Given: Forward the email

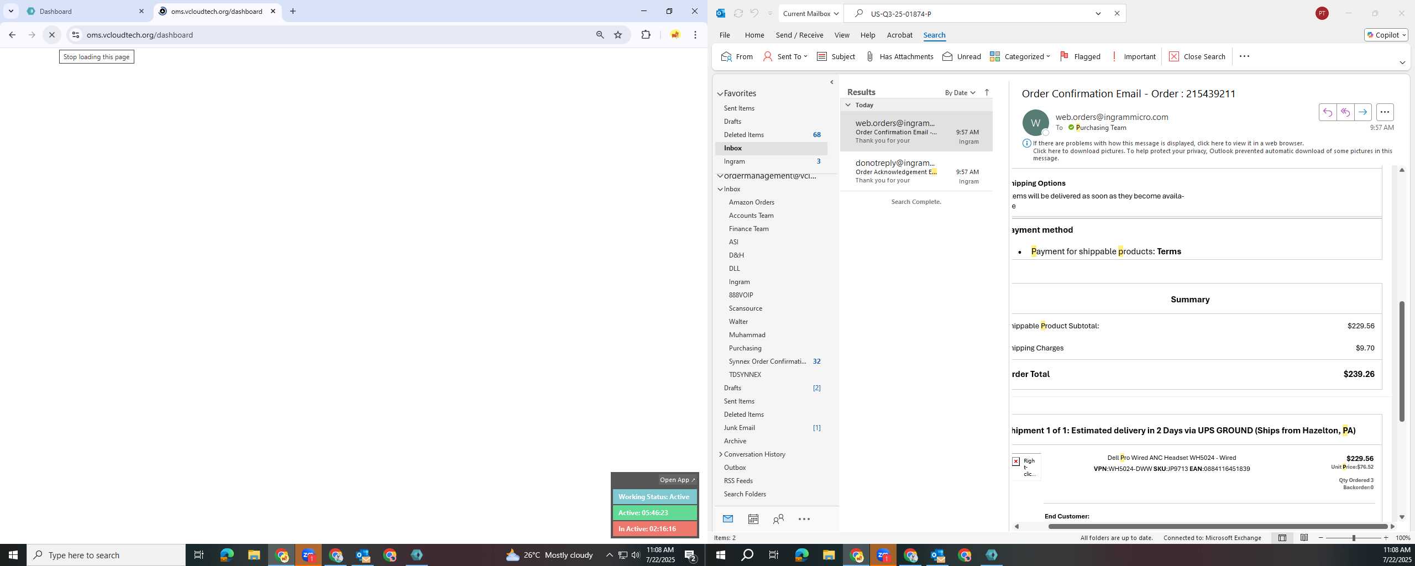Looking at the screenshot, I should click(x=1362, y=112).
